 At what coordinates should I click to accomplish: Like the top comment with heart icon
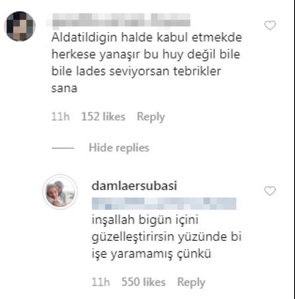pos(270,25)
